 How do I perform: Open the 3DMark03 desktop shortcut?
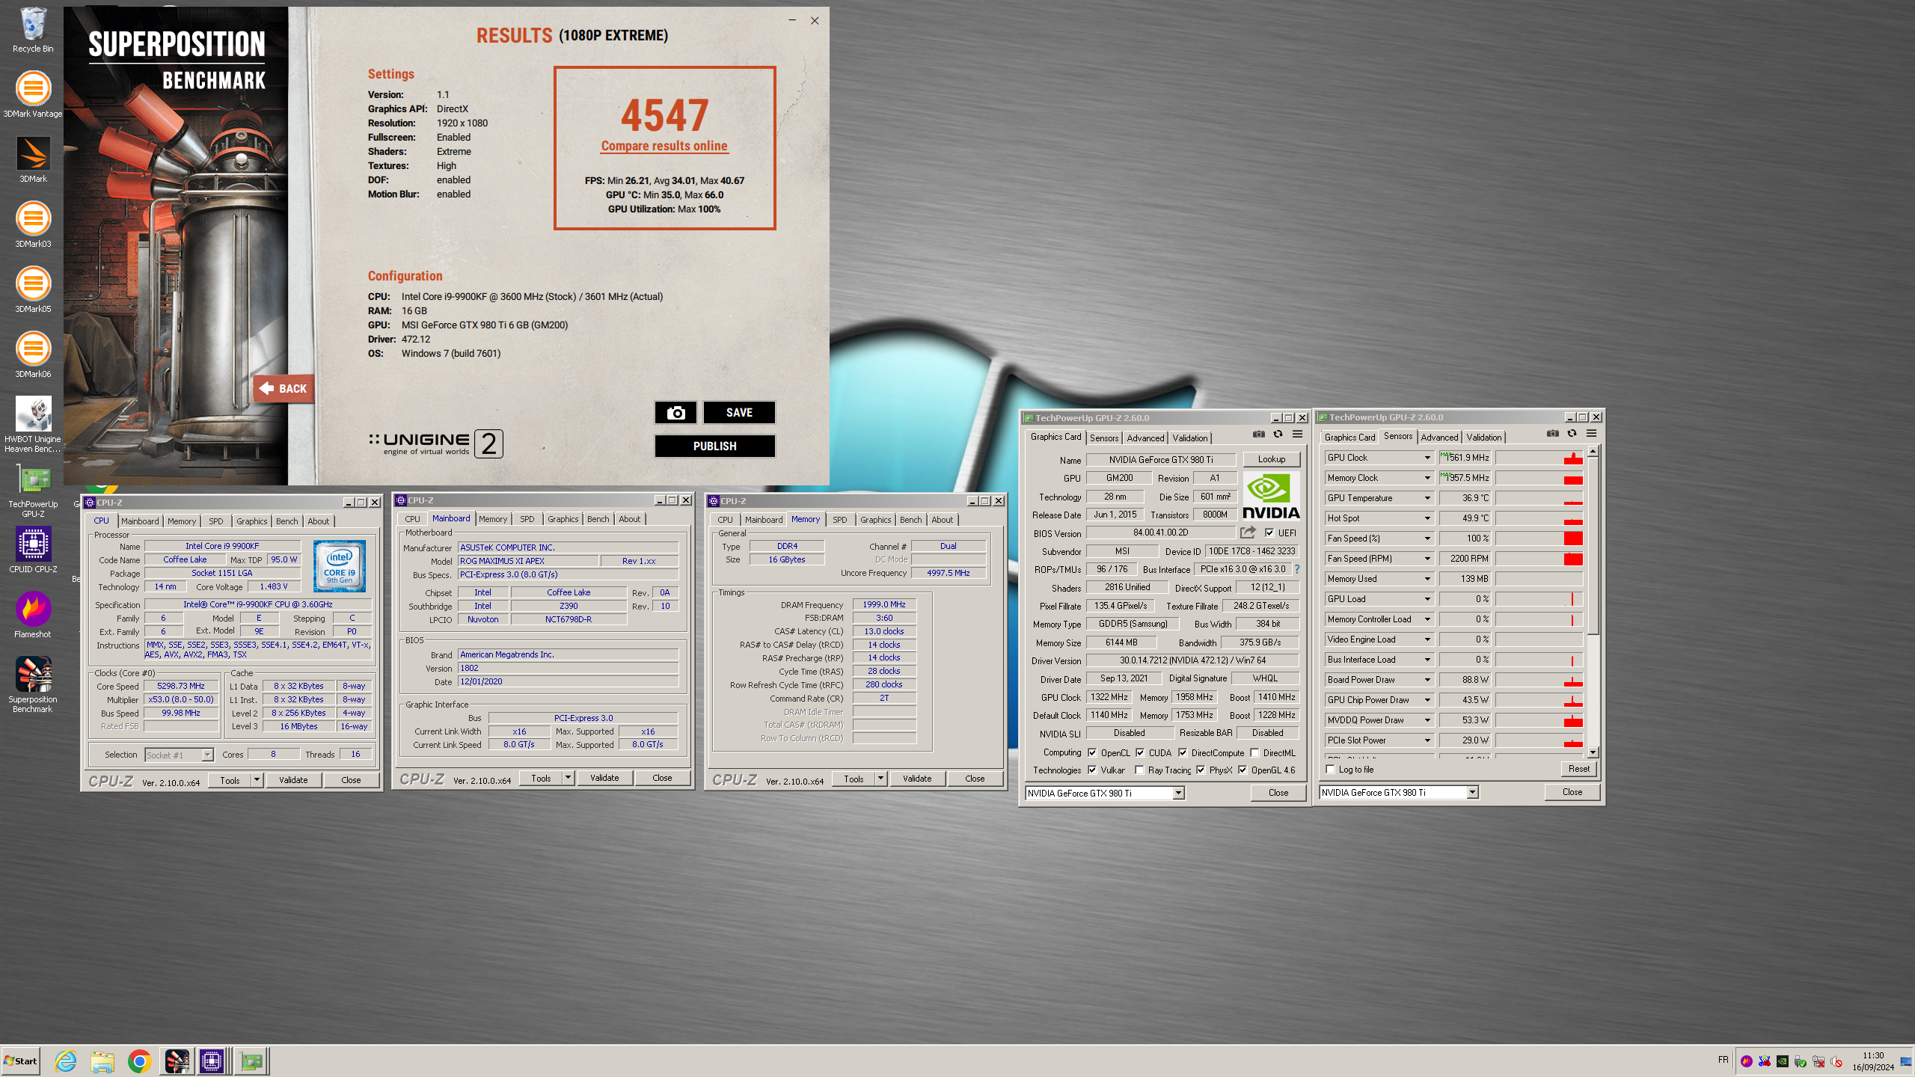pyautogui.click(x=33, y=224)
